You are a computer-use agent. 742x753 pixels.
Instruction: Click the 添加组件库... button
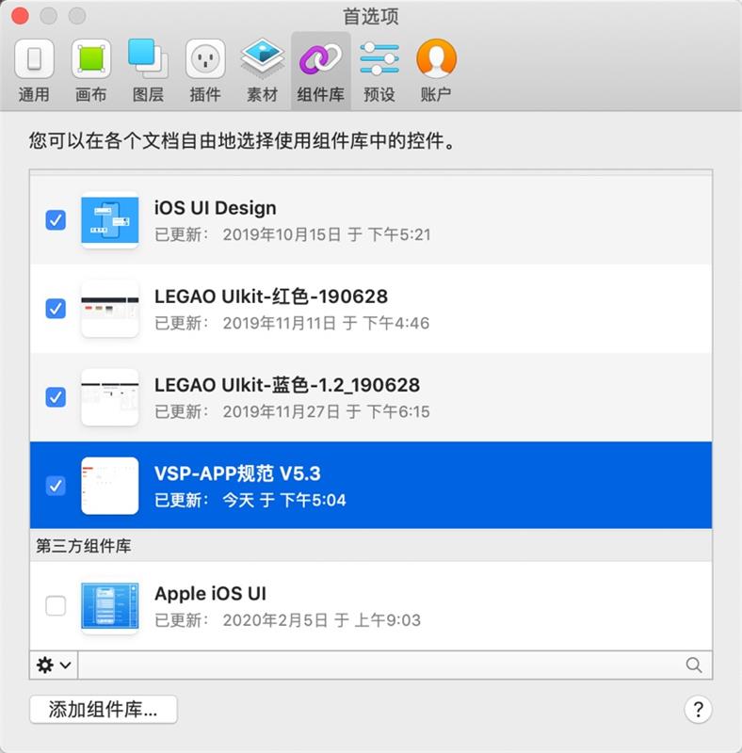[x=104, y=710]
